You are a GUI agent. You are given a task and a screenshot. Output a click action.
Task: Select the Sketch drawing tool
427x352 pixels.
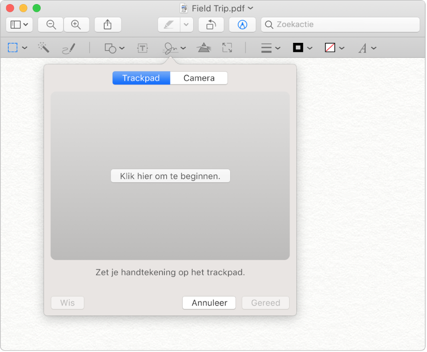69,48
